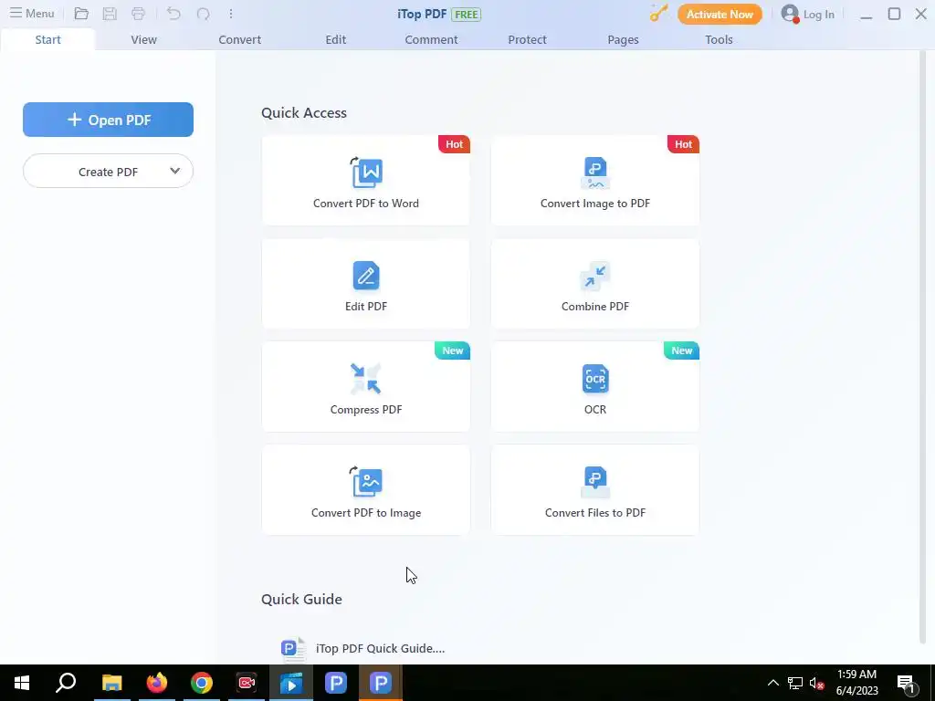Click the Convert PDF to Image icon
Screen dimensions: 935x701
(366, 482)
